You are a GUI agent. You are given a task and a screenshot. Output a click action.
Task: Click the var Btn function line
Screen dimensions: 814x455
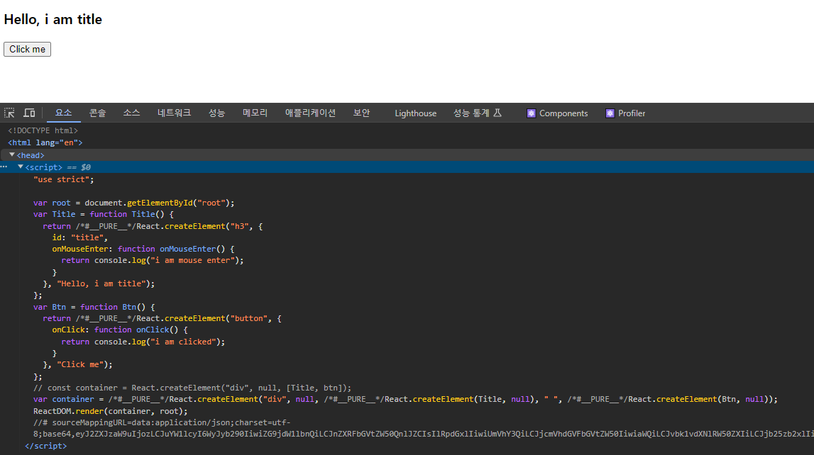tap(94, 307)
